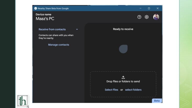Image resolution: width=192 pixels, height=108 pixels.
Task: Click the device name Maaz's PC
Action: tap(45, 18)
